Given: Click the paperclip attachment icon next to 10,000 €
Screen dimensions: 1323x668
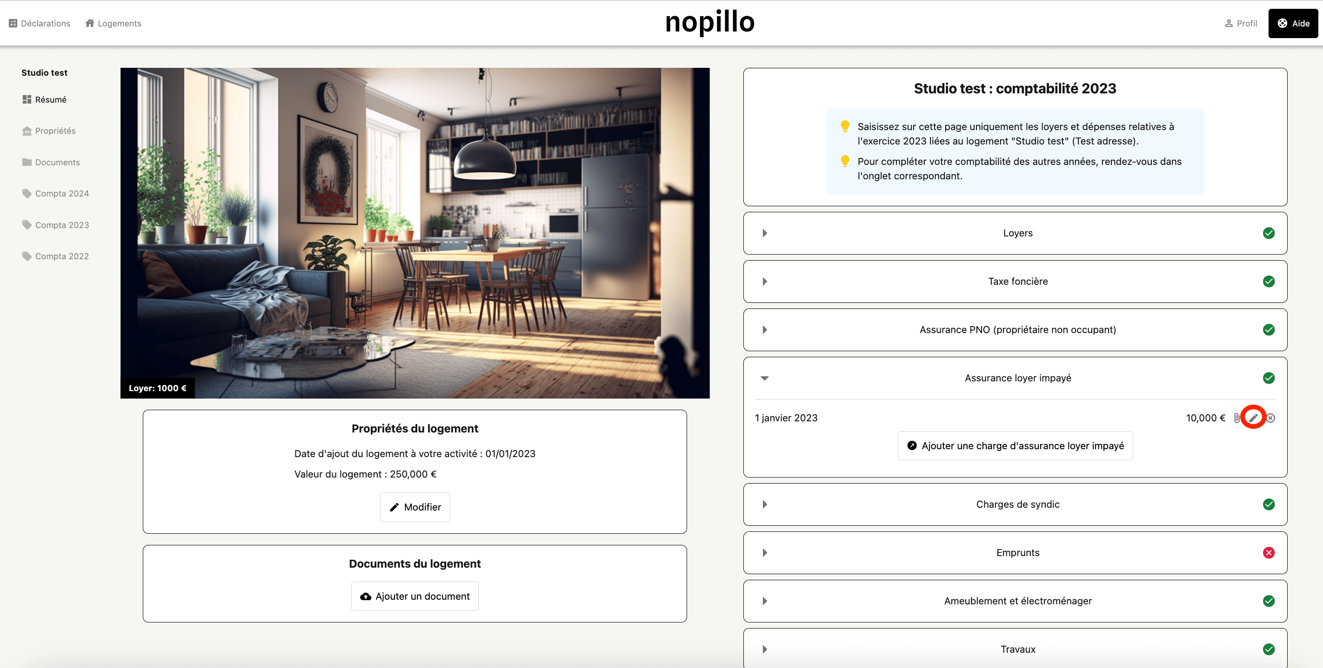Looking at the screenshot, I should pyautogui.click(x=1237, y=418).
